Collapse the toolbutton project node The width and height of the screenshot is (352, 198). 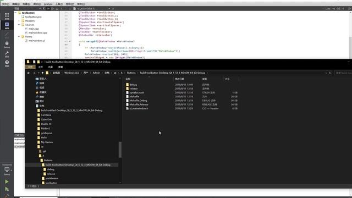(15, 13)
